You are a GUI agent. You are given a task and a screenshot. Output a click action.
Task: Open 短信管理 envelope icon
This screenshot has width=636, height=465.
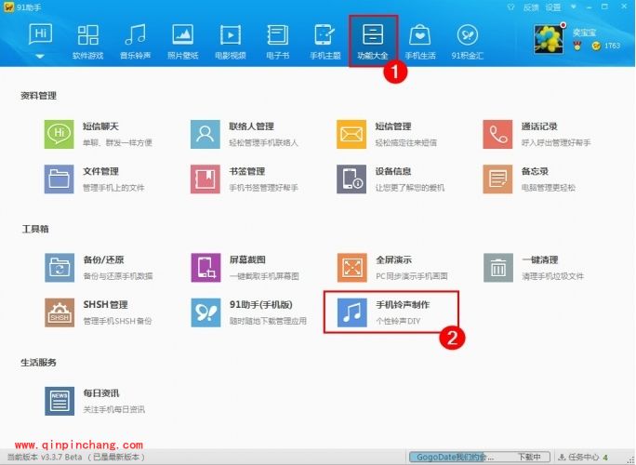[x=351, y=134]
